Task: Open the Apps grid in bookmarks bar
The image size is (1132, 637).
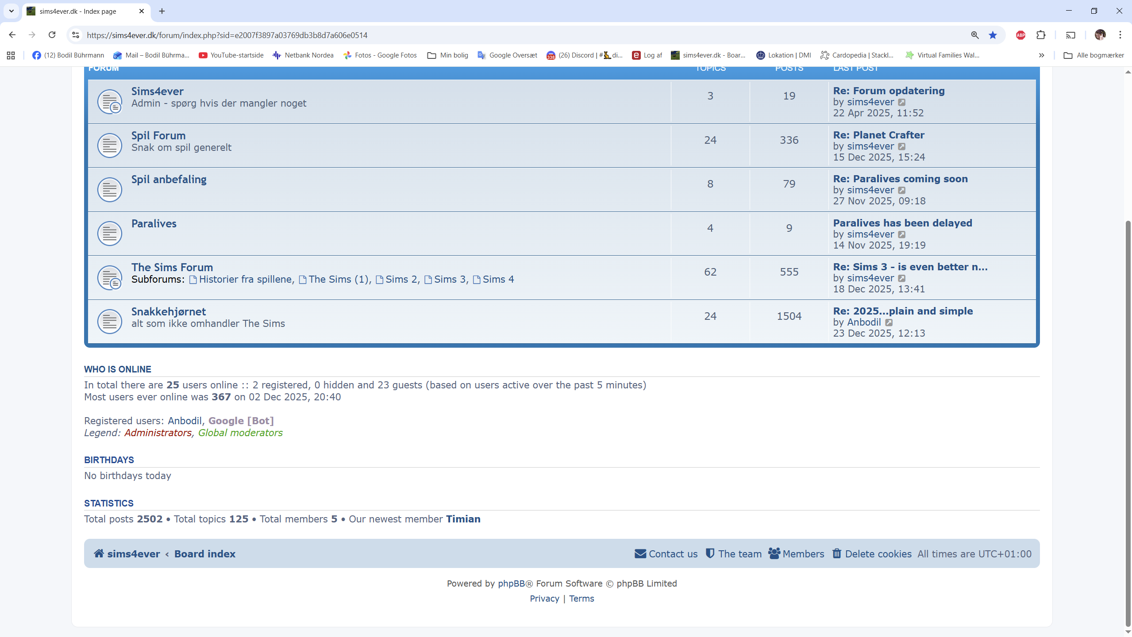Action: coord(11,55)
